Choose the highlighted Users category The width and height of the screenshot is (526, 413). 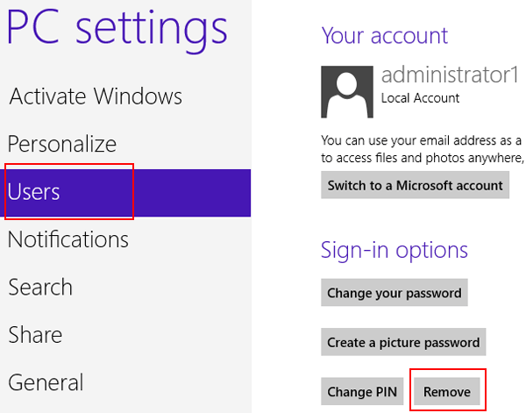tap(125, 193)
